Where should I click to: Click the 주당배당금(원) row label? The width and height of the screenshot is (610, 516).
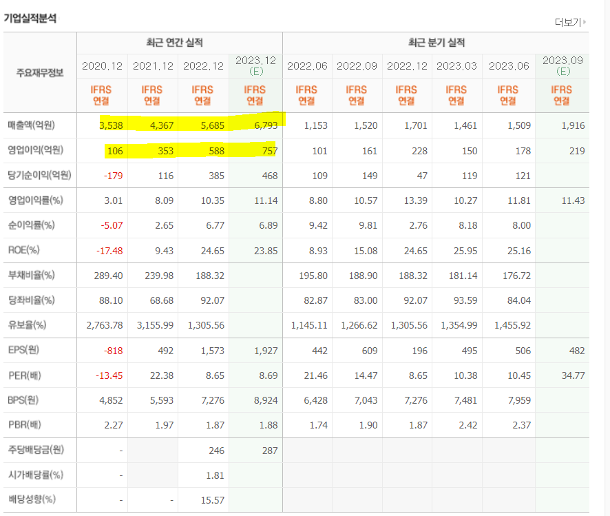pyautogui.click(x=36, y=450)
